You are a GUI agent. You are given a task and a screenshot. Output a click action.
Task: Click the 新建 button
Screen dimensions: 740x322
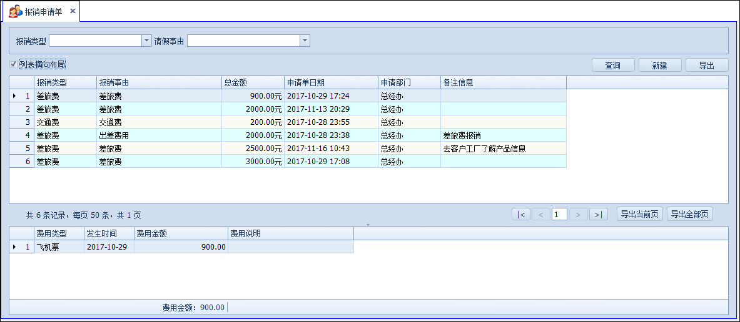point(660,66)
